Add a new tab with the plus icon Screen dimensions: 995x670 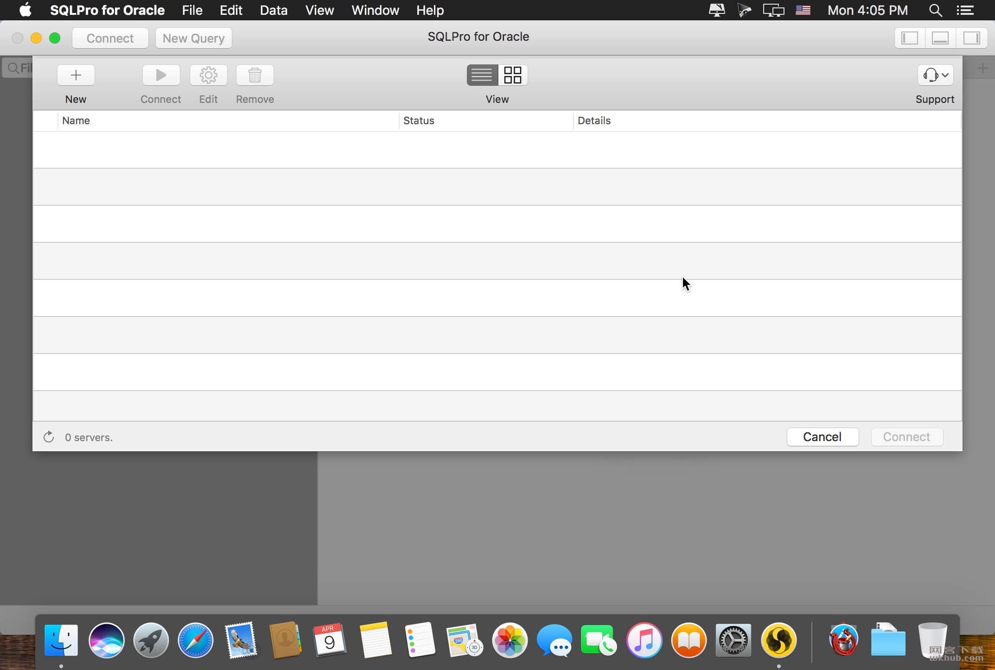click(982, 69)
